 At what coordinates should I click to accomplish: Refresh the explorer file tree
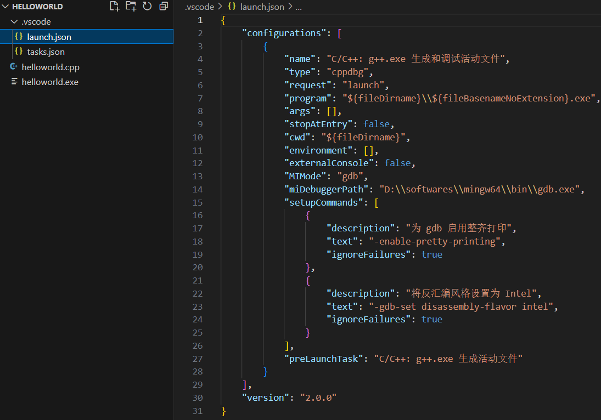147,7
